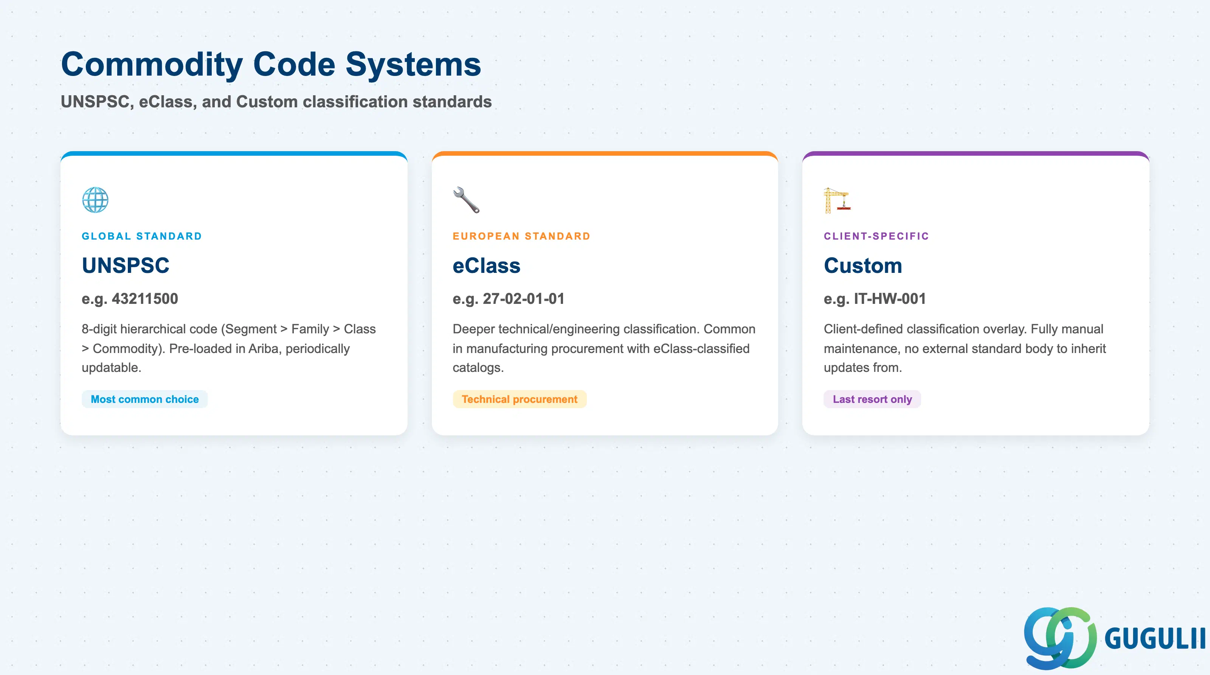Click the example code 27-02-01-01
Viewport: 1210px width, 675px height.
[x=524, y=299]
